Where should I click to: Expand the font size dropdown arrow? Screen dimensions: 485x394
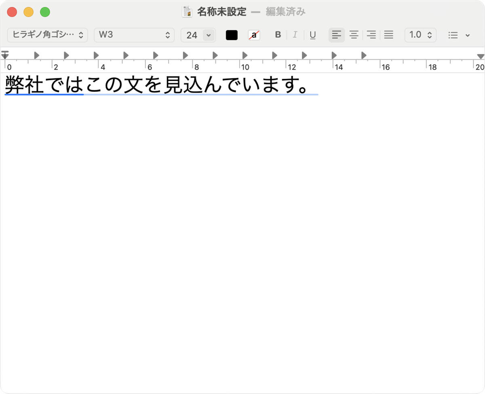(209, 35)
